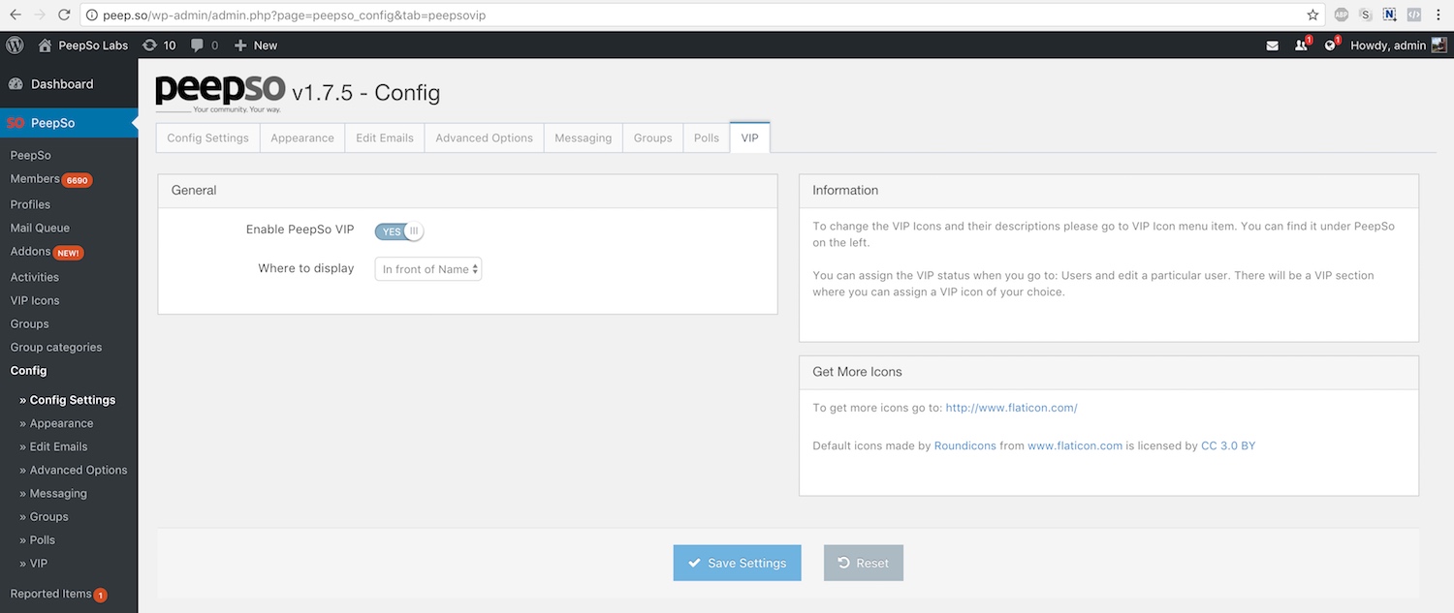Click the browser address bar URL
The image size is (1454, 613).
pyautogui.click(x=297, y=15)
